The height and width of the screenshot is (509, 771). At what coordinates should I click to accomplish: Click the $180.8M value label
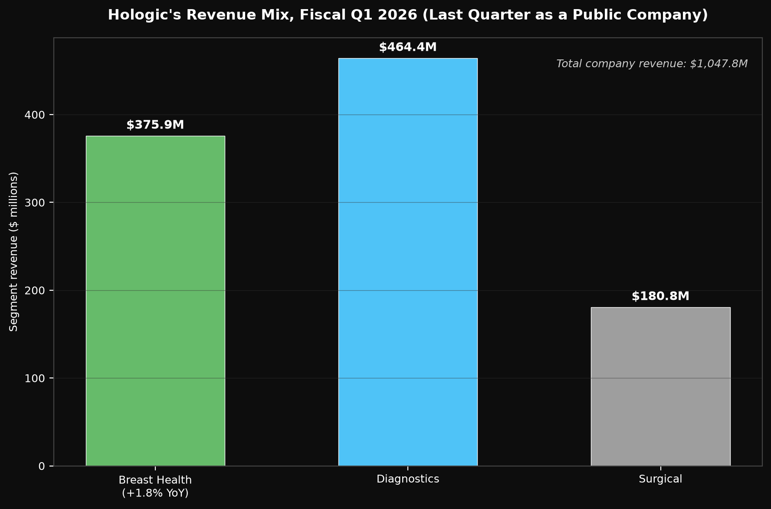click(x=660, y=296)
